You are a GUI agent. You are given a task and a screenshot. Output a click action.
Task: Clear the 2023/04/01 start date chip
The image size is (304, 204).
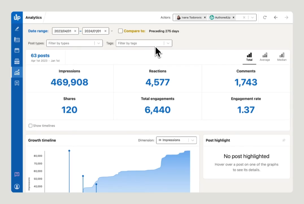pyautogui.click(x=75, y=31)
